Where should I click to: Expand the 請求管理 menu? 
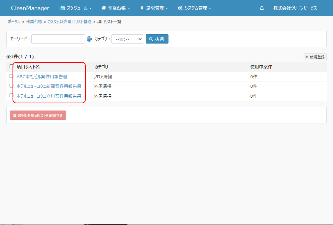click(x=154, y=8)
